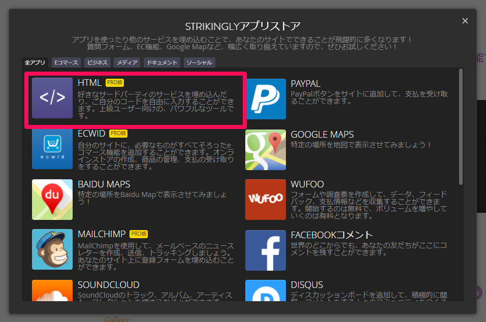
Task: Open the HTML app code icon
Action: tap(52, 98)
